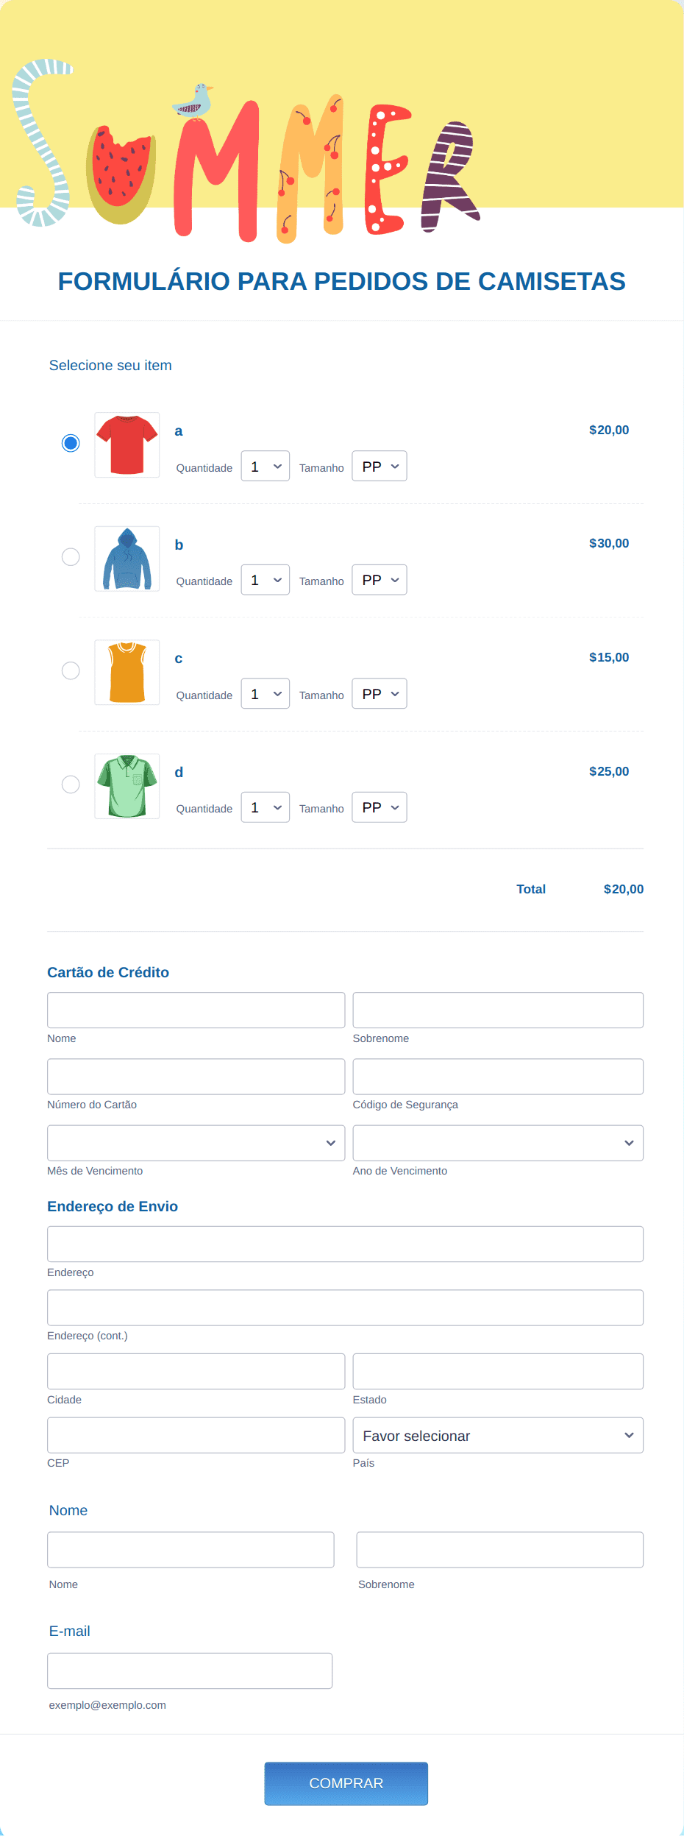The image size is (684, 1842).
Task: Select the radio button for item a
Action: [71, 443]
